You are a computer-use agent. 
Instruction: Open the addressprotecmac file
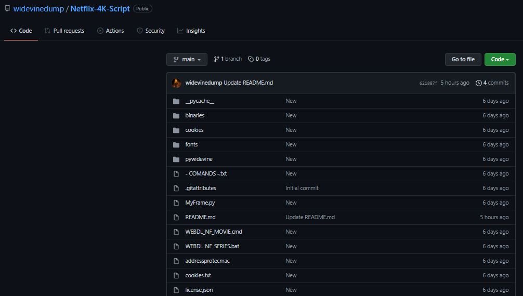[207, 261]
